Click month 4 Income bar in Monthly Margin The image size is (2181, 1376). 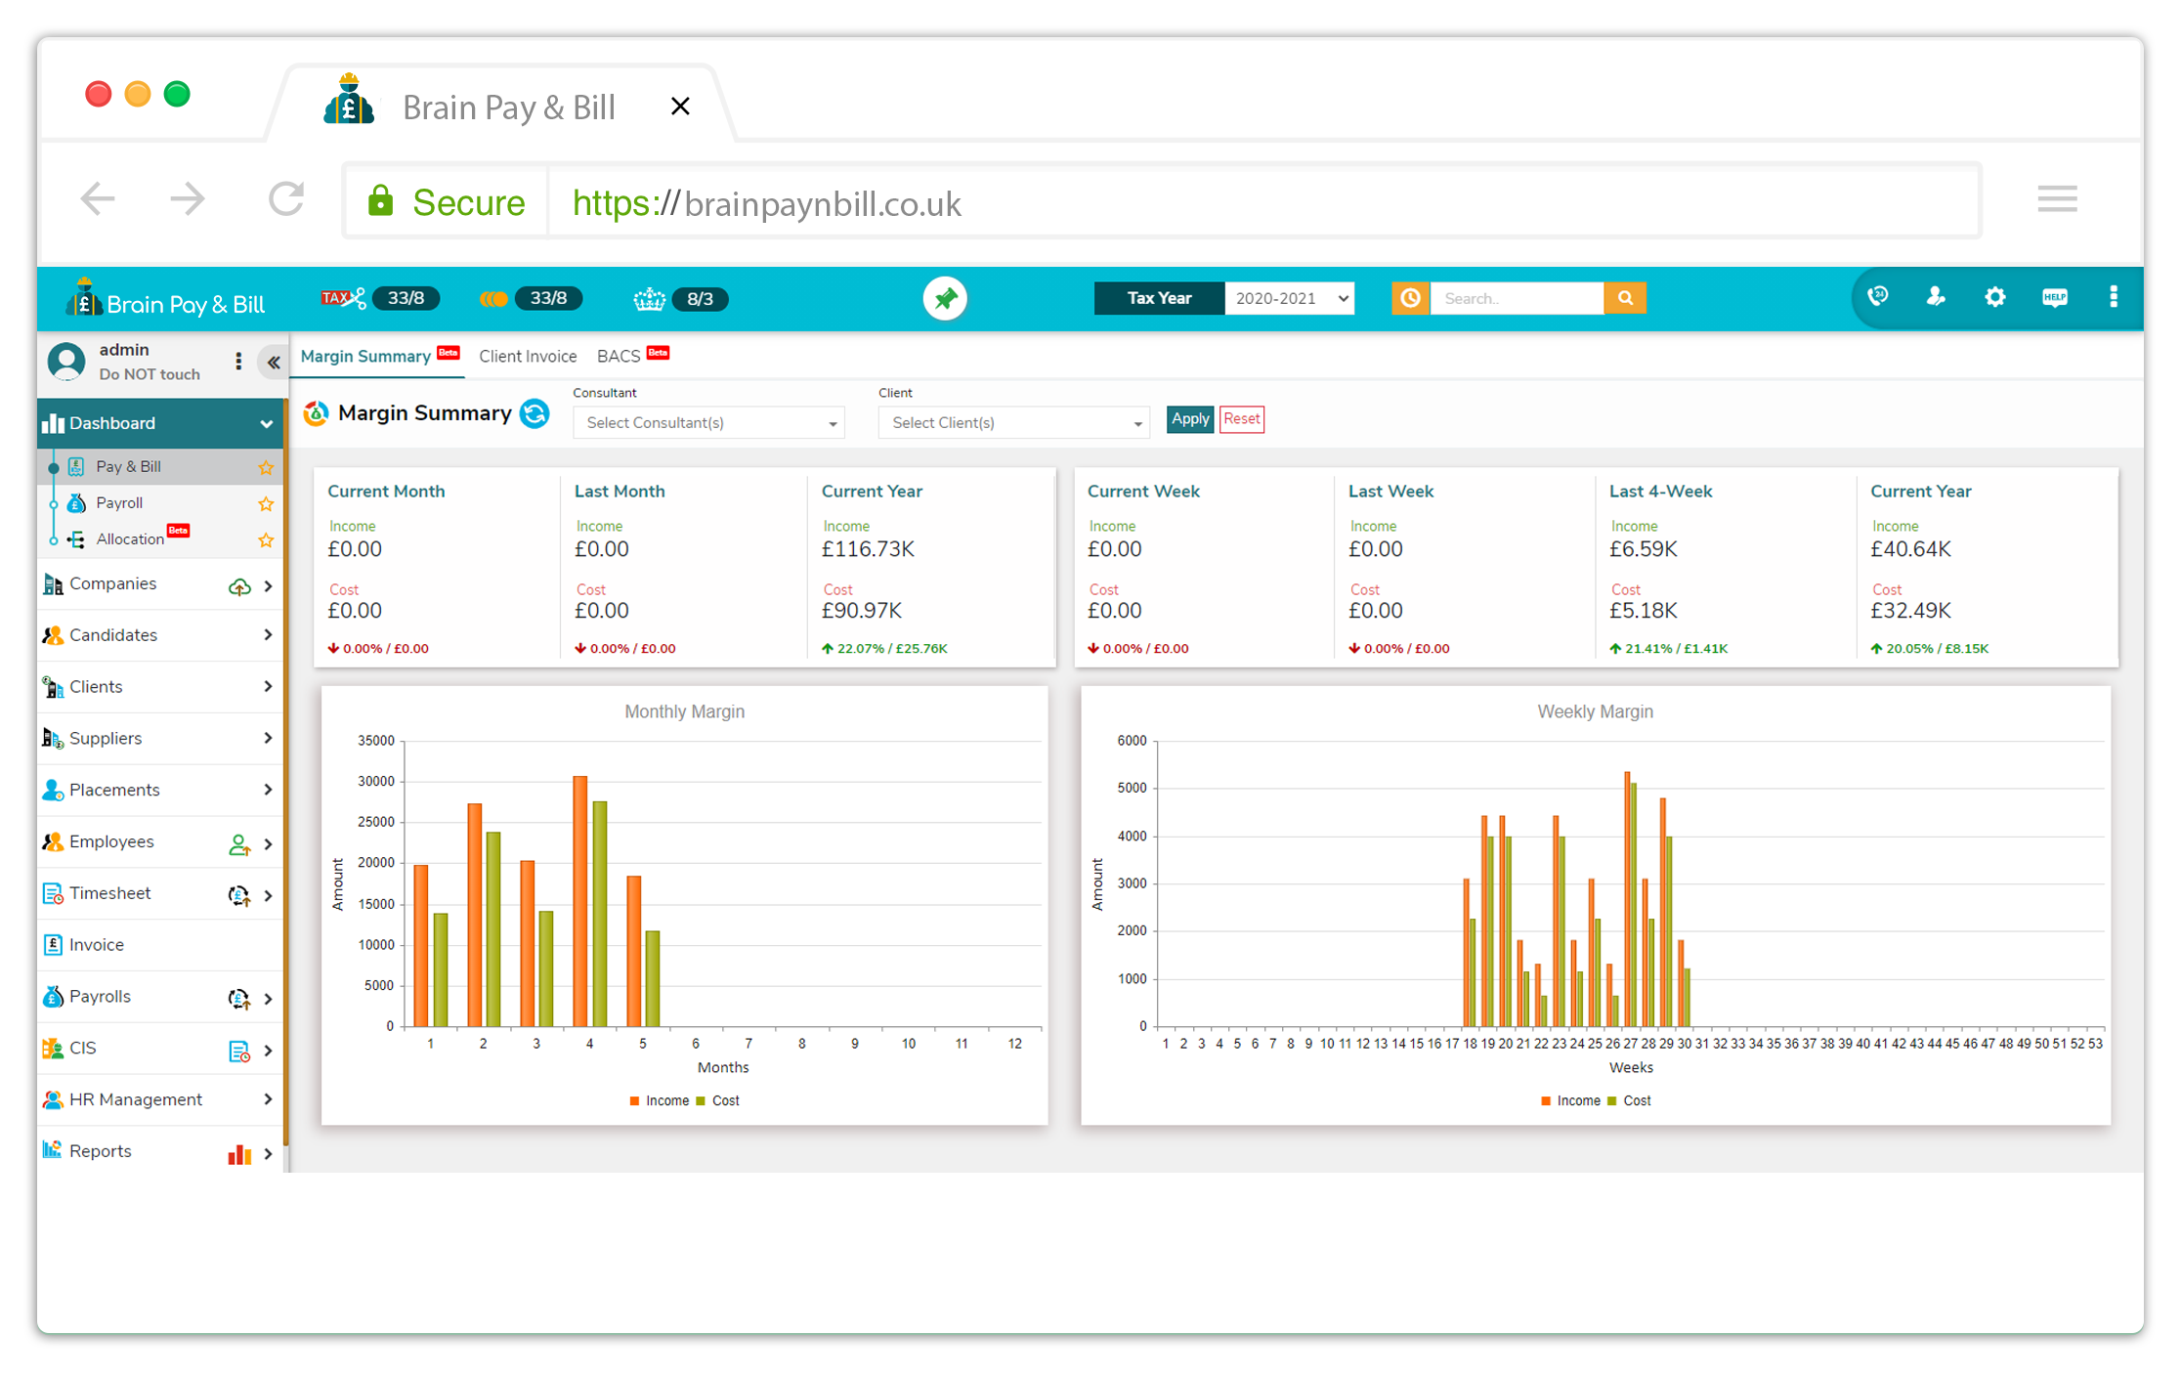coord(580,901)
